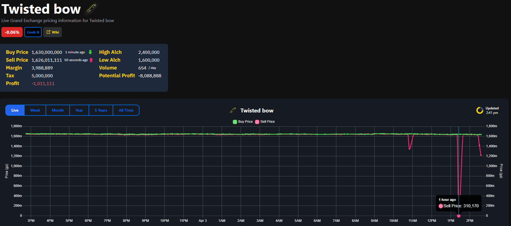Click the 12PM label on x-axis
The width and height of the screenshot is (511, 226).
pos(431,221)
